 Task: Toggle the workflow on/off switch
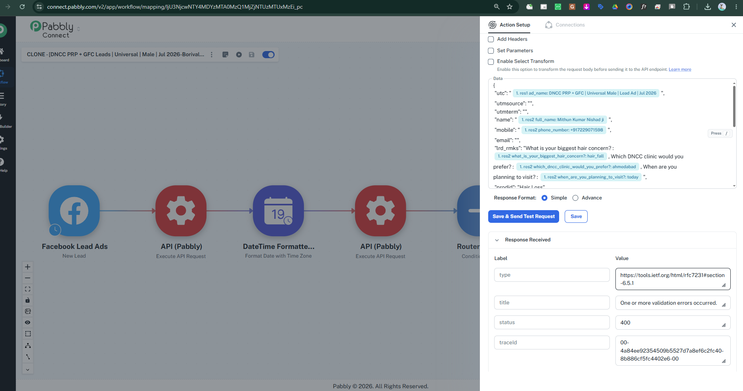268,55
